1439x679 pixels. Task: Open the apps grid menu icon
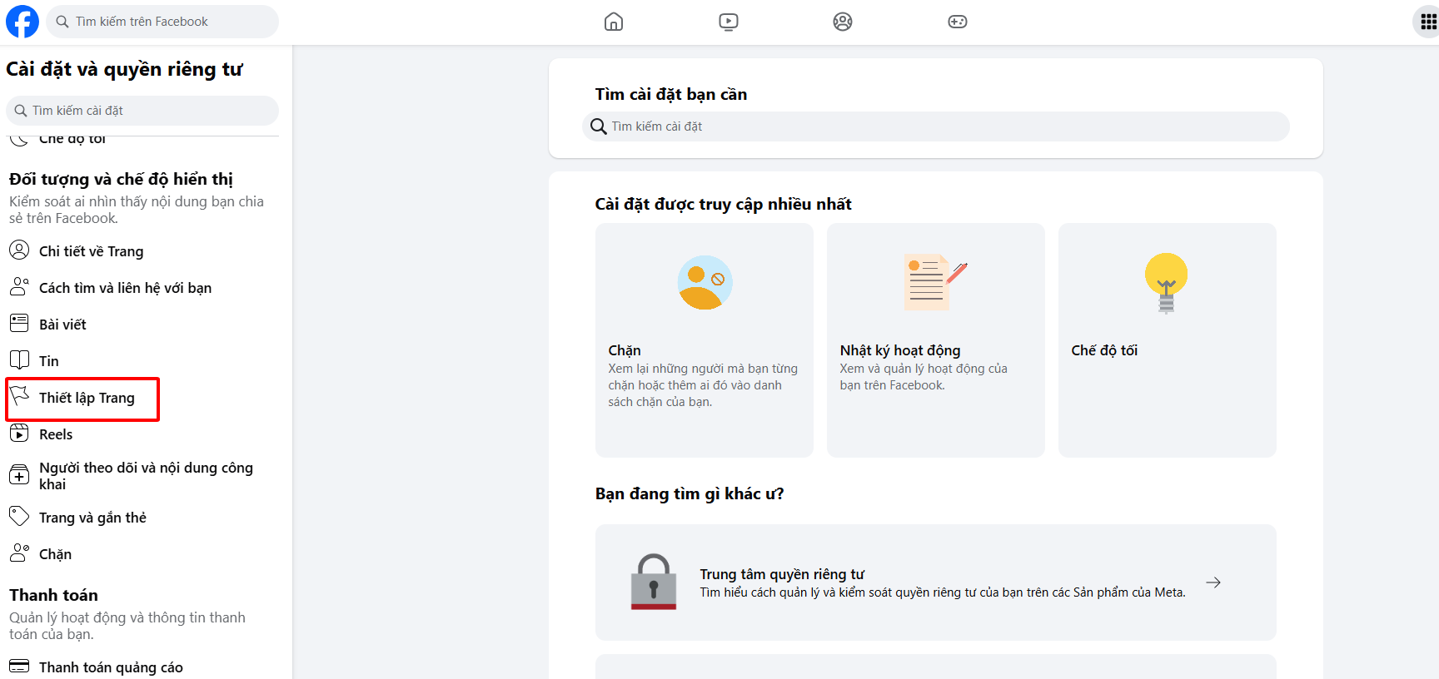pyautogui.click(x=1427, y=22)
